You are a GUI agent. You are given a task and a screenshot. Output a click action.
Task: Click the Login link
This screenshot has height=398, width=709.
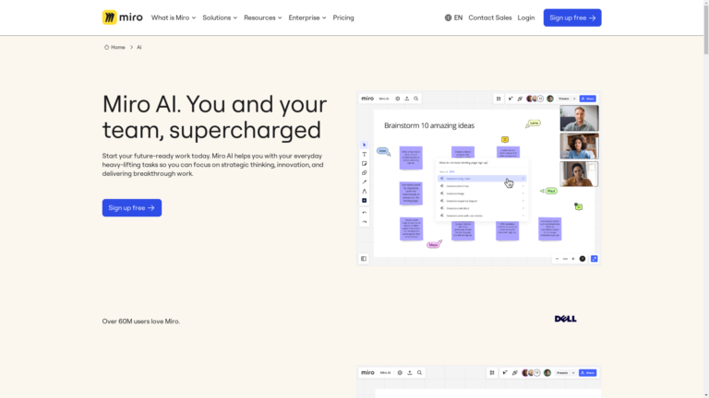(526, 18)
